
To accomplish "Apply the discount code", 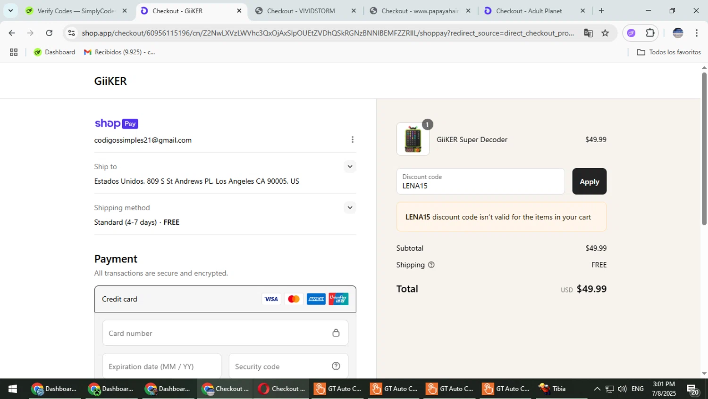I will pos(590,181).
